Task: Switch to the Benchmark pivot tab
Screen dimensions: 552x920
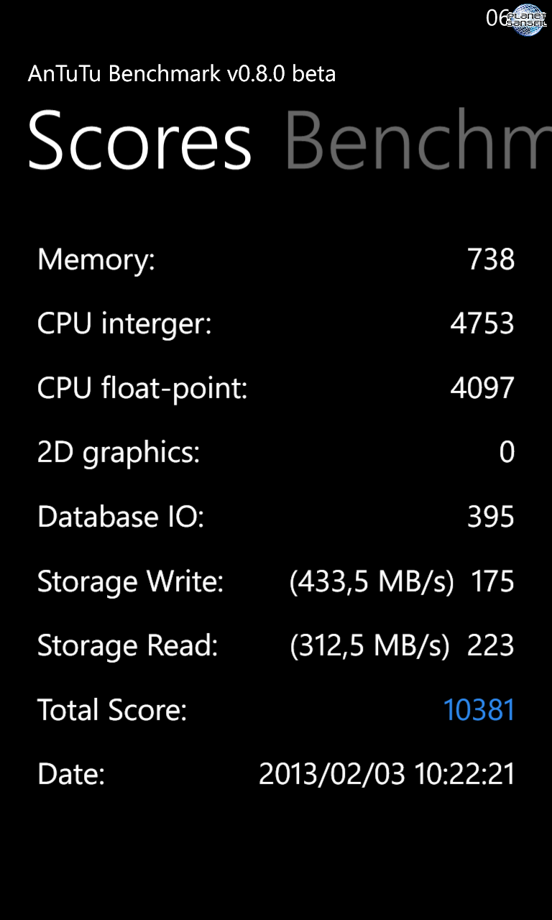Action: (418, 140)
